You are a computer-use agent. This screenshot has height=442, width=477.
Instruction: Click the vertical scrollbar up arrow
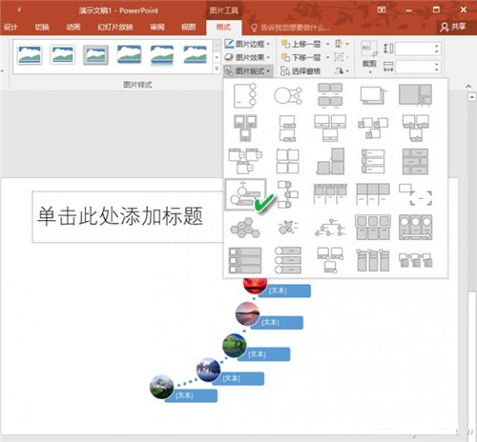[471, 97]
